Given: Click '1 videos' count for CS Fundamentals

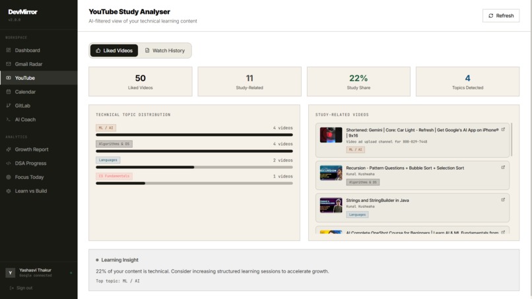Looking at the screenshot, I should pos(283,176).
